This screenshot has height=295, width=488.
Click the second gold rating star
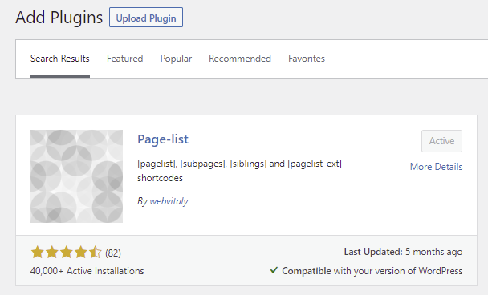51,252
